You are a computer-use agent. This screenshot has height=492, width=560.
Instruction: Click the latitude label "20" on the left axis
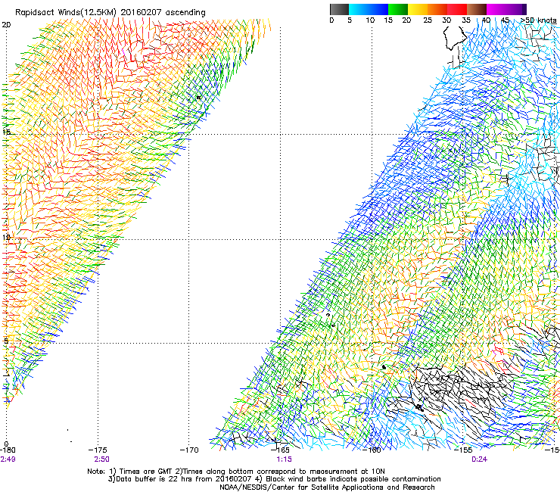click(x=6, y=25)
